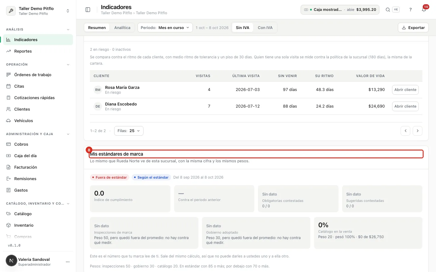This screenshot has height=272, width=436.
Task: Go to next table page
Action: 418,131
